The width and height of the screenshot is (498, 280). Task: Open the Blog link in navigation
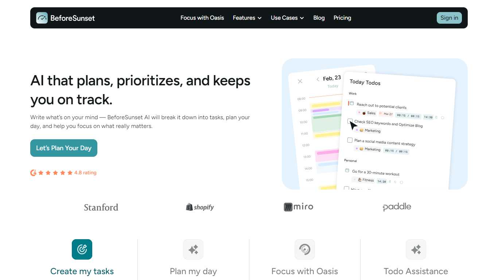[x=319, y=18]
